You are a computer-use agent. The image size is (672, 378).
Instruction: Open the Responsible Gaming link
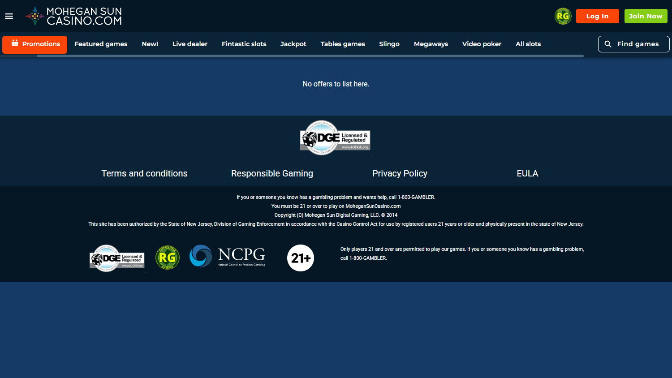pos(272,173)
